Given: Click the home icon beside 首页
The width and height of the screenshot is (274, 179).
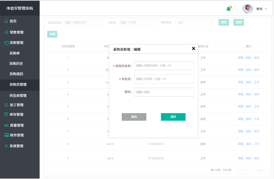Looking at the screenshot, I should [x=6, y=21].
